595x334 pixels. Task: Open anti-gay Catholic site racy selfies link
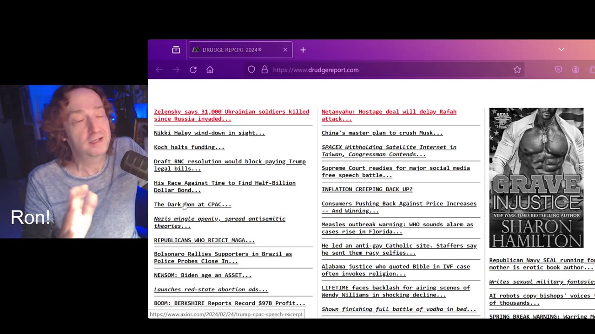(x=399, y=249)
